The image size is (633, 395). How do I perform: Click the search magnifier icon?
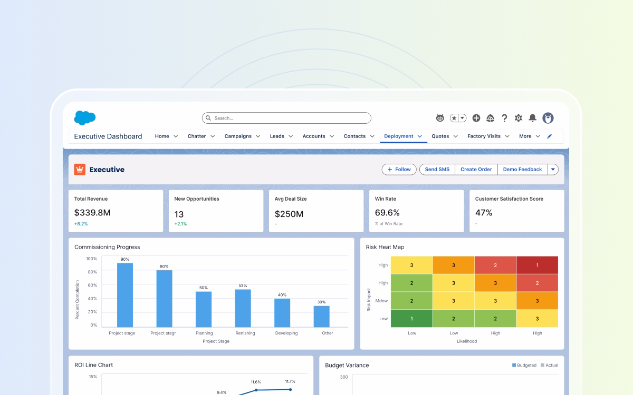[x=208, y=118]
